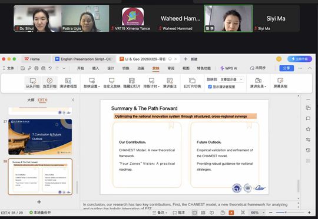Start slideshow from beginning (从头开始)
Viewport: 318px width, 219px height.
[x=32, y=83]
